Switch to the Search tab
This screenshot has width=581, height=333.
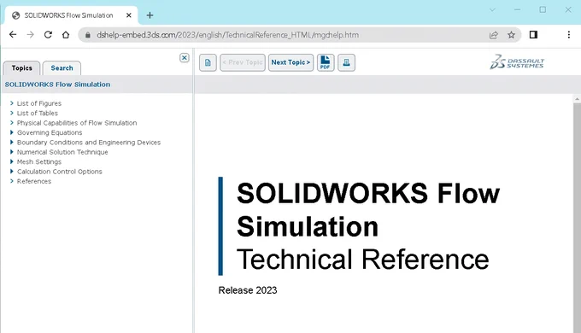click(x=62, y=68)
